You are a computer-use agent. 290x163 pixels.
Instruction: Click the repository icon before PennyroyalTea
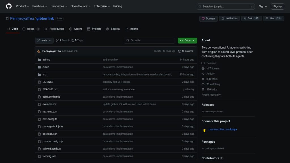[7, 19]
